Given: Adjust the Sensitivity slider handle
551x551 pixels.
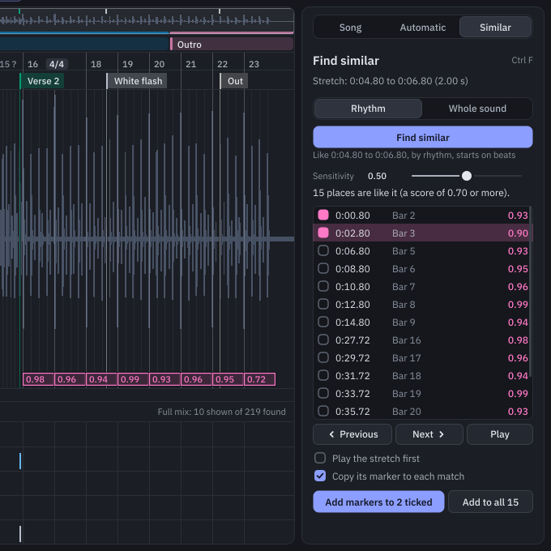Looking at the screenshot, I should pos(467,176).
